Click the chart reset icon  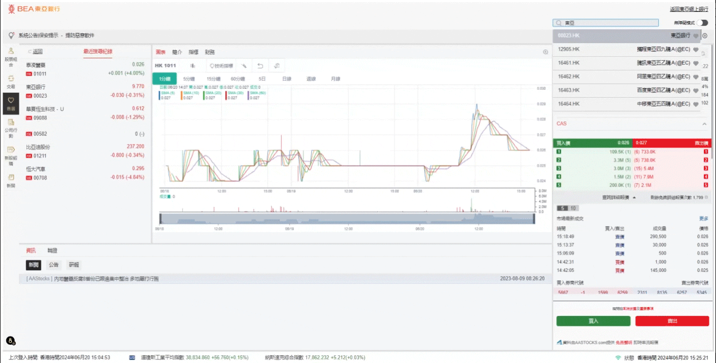pyautogui.click(x=277, y=65)
